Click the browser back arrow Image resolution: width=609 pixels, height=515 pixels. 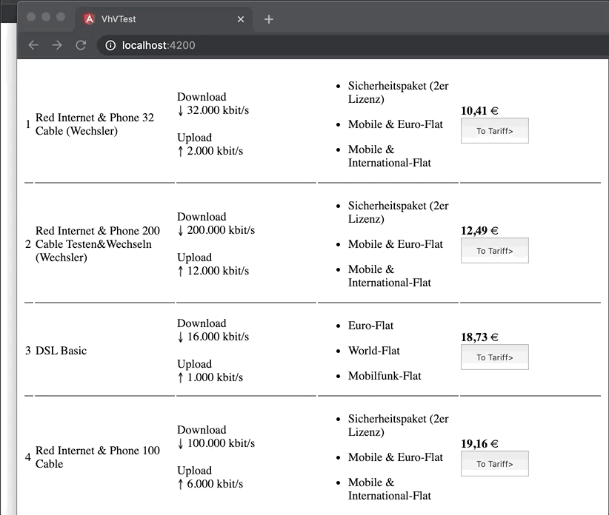(33, 45)
